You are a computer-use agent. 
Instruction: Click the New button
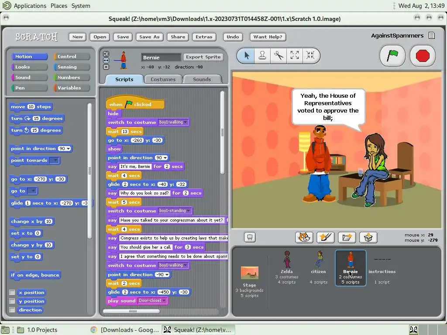(77, 37)
